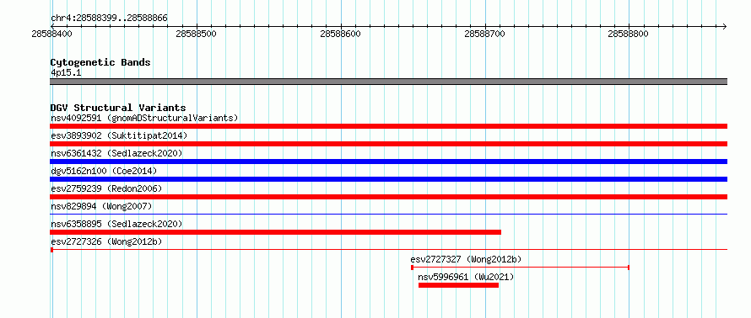Screen dimensions: 751x318
Task: Open variant esv2759239 (Redon2006) label
Action: [x=106, y=188]
